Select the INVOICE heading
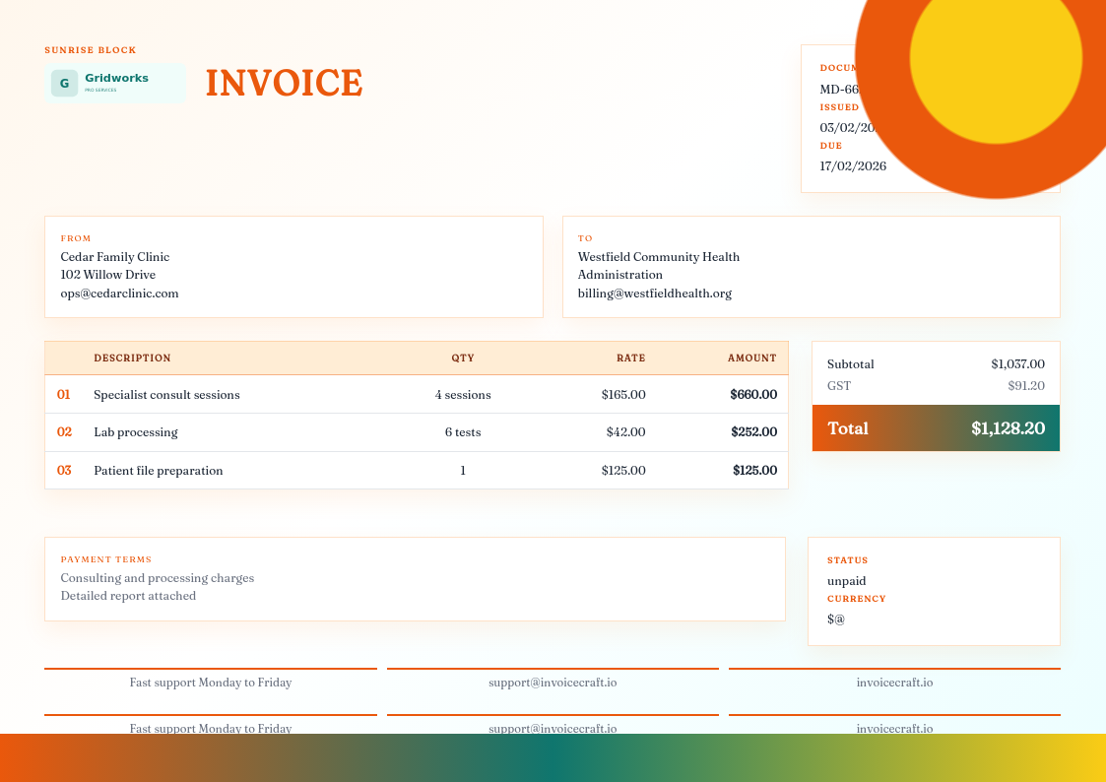 tap(285, 83)
